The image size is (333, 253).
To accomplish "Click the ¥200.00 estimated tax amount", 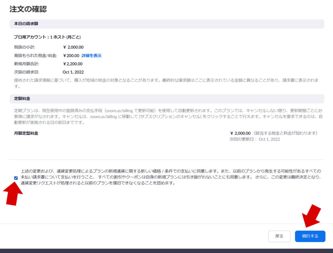I will point(71,55).
